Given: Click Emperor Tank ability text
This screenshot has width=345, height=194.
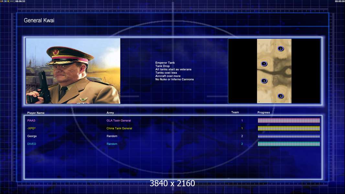Looking at the screenshot, I should (x=165, y=63).
